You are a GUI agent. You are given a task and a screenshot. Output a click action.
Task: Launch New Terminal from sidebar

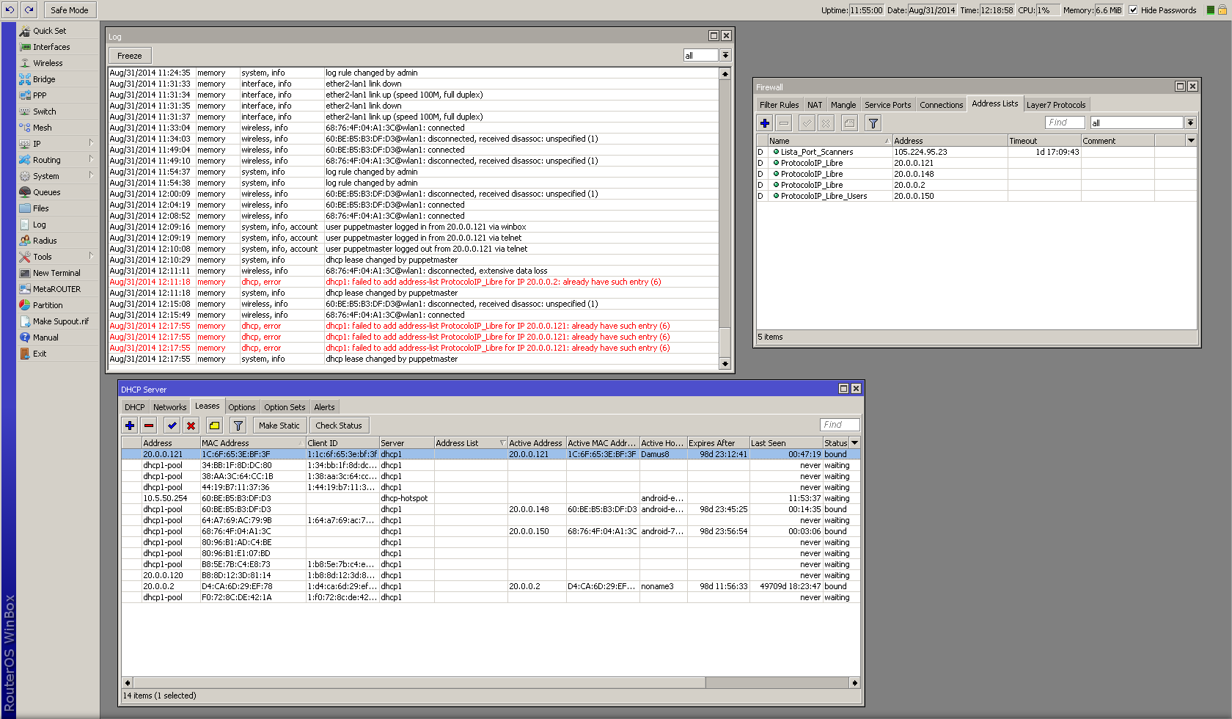pos(56,273)
